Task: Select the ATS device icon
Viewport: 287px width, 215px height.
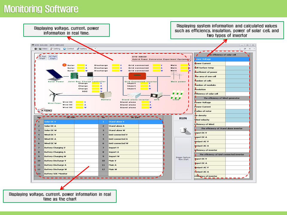Action: (x=157, y=95)
